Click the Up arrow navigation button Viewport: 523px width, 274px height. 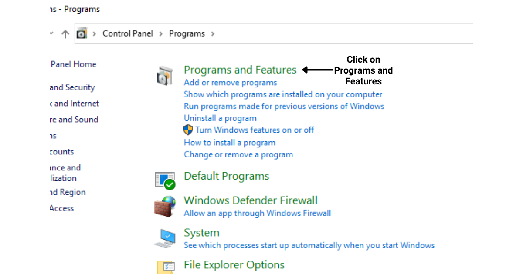click(65, 34)
